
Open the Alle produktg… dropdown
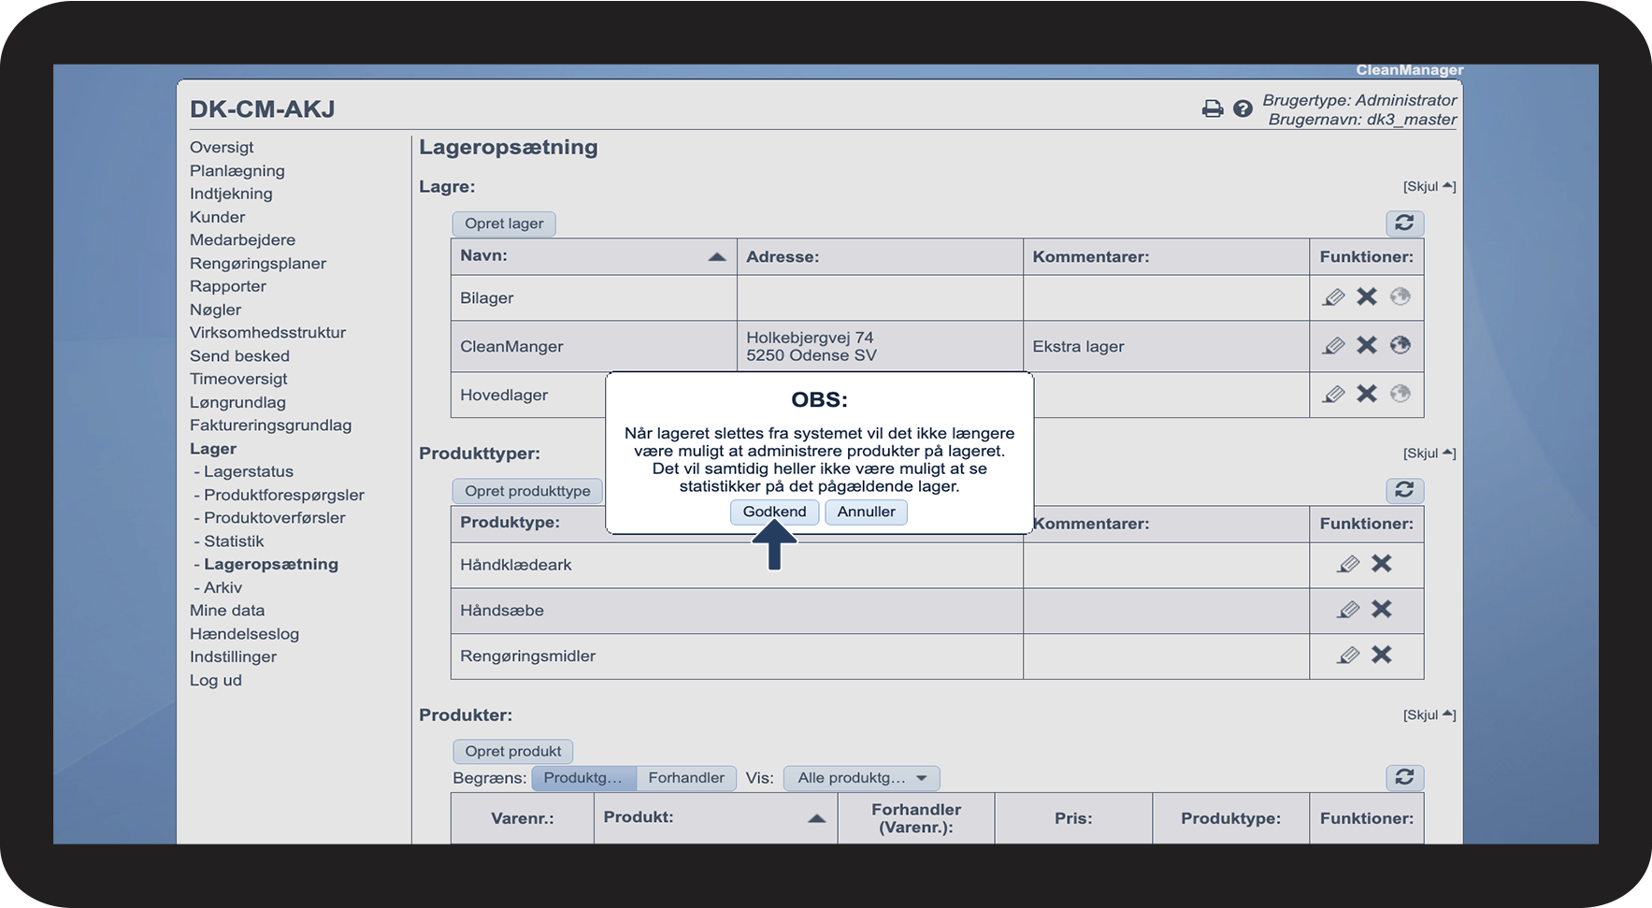pyautogui.click(x=861, y=778)
